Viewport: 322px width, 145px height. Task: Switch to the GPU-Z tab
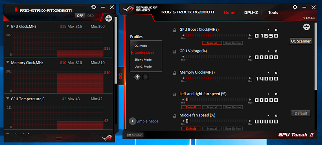252,12
